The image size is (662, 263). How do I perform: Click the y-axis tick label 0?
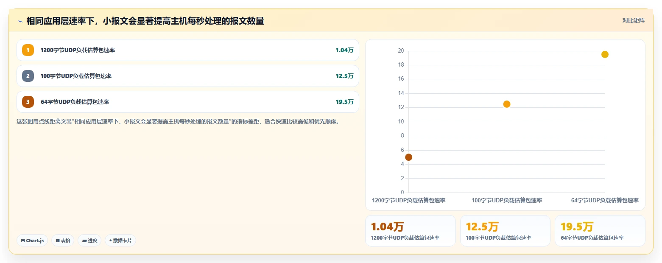coord(402,193)
